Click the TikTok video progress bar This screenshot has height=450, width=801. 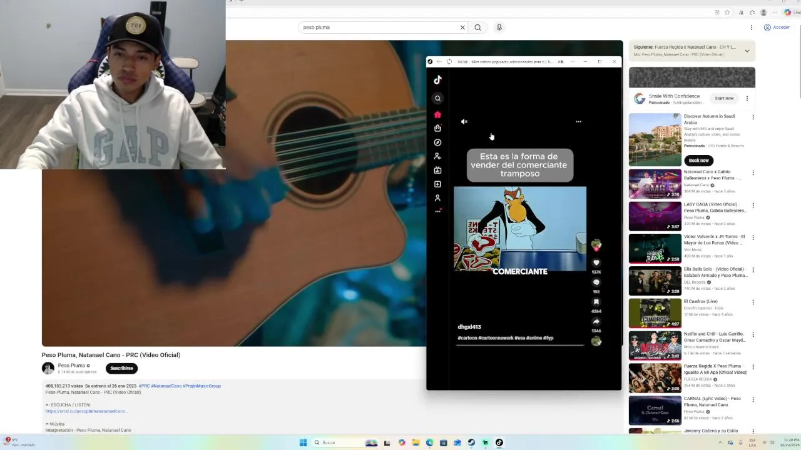tap(520, 345)
